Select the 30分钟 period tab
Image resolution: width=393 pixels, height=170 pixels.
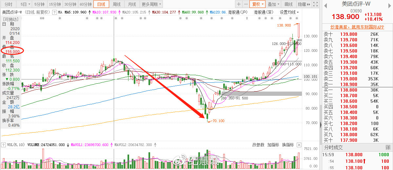pyautogui.click(x=70, y=4)
